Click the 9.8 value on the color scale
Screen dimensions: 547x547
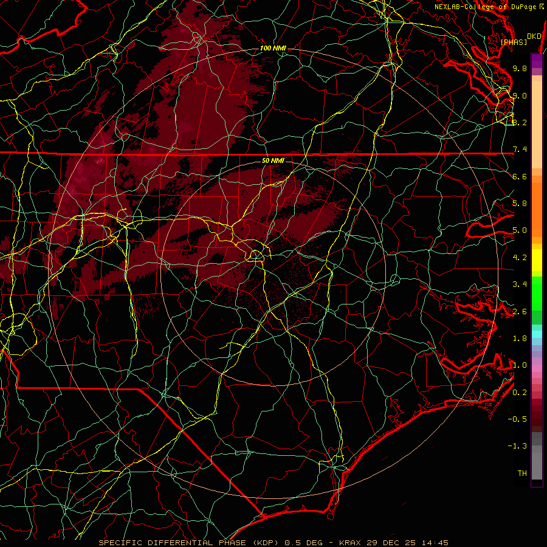[x=520, y=68]
